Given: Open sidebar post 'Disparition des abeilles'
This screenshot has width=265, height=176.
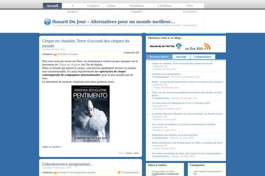Looking at the screenshot, I should tap(175, 135).
